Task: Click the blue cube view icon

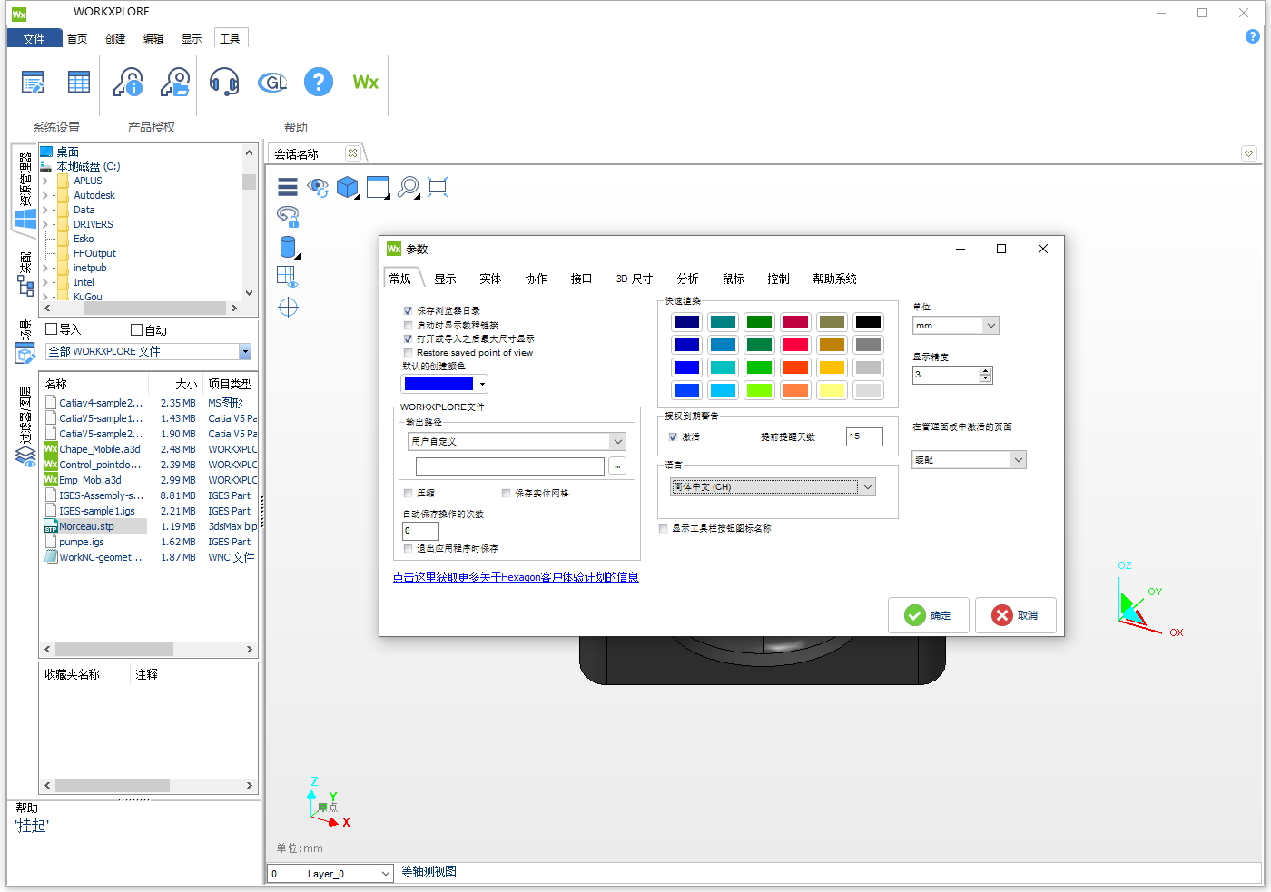Action: tap(348, 187)
